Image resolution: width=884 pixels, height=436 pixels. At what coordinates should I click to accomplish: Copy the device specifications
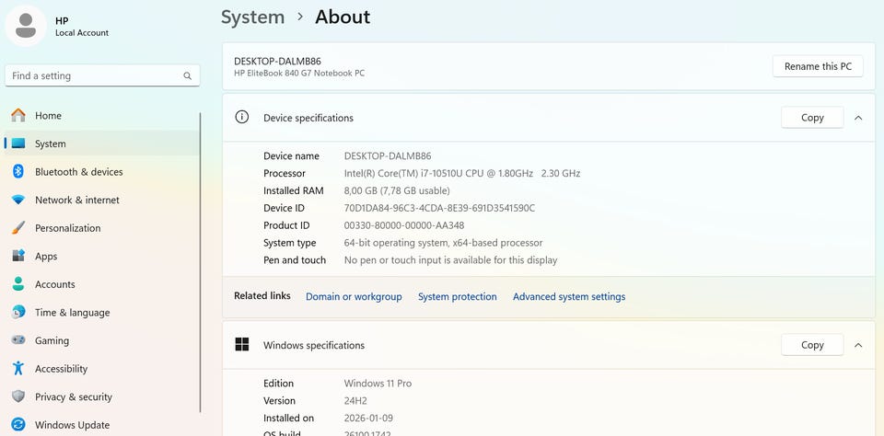[812, 118]
